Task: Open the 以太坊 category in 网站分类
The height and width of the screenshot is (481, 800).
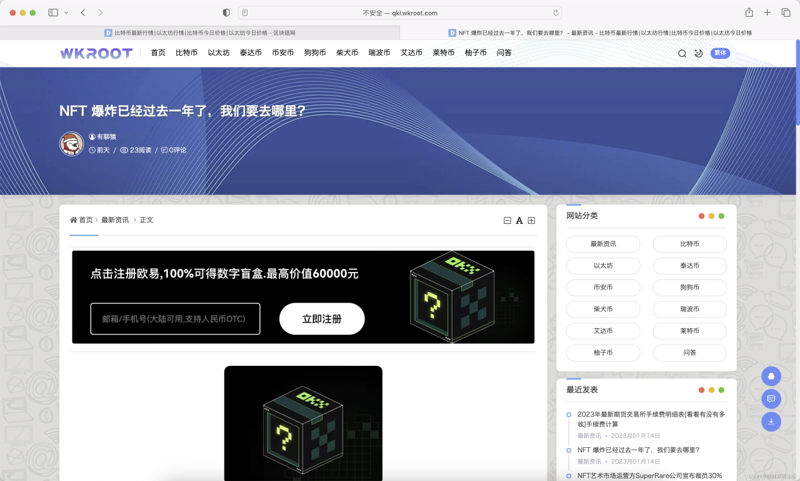Action: (x=603, y=266)
